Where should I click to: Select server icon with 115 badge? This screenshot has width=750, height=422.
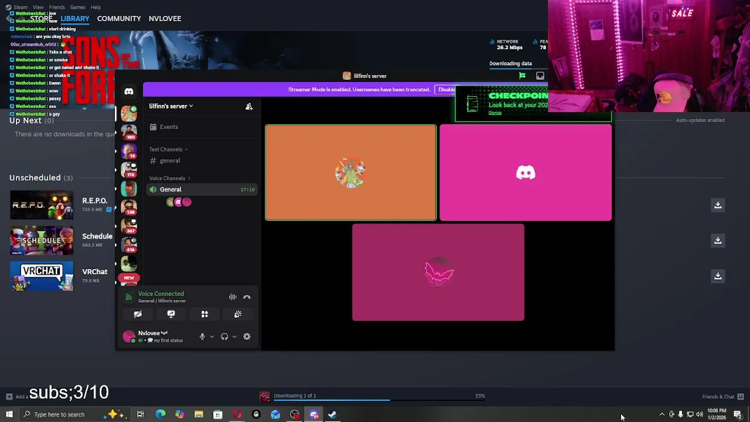129,169
